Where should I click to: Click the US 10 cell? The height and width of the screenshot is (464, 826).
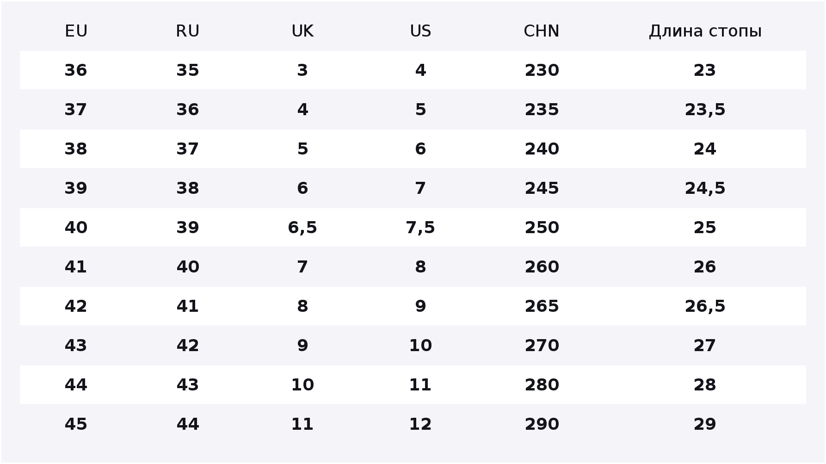[420, 346]
